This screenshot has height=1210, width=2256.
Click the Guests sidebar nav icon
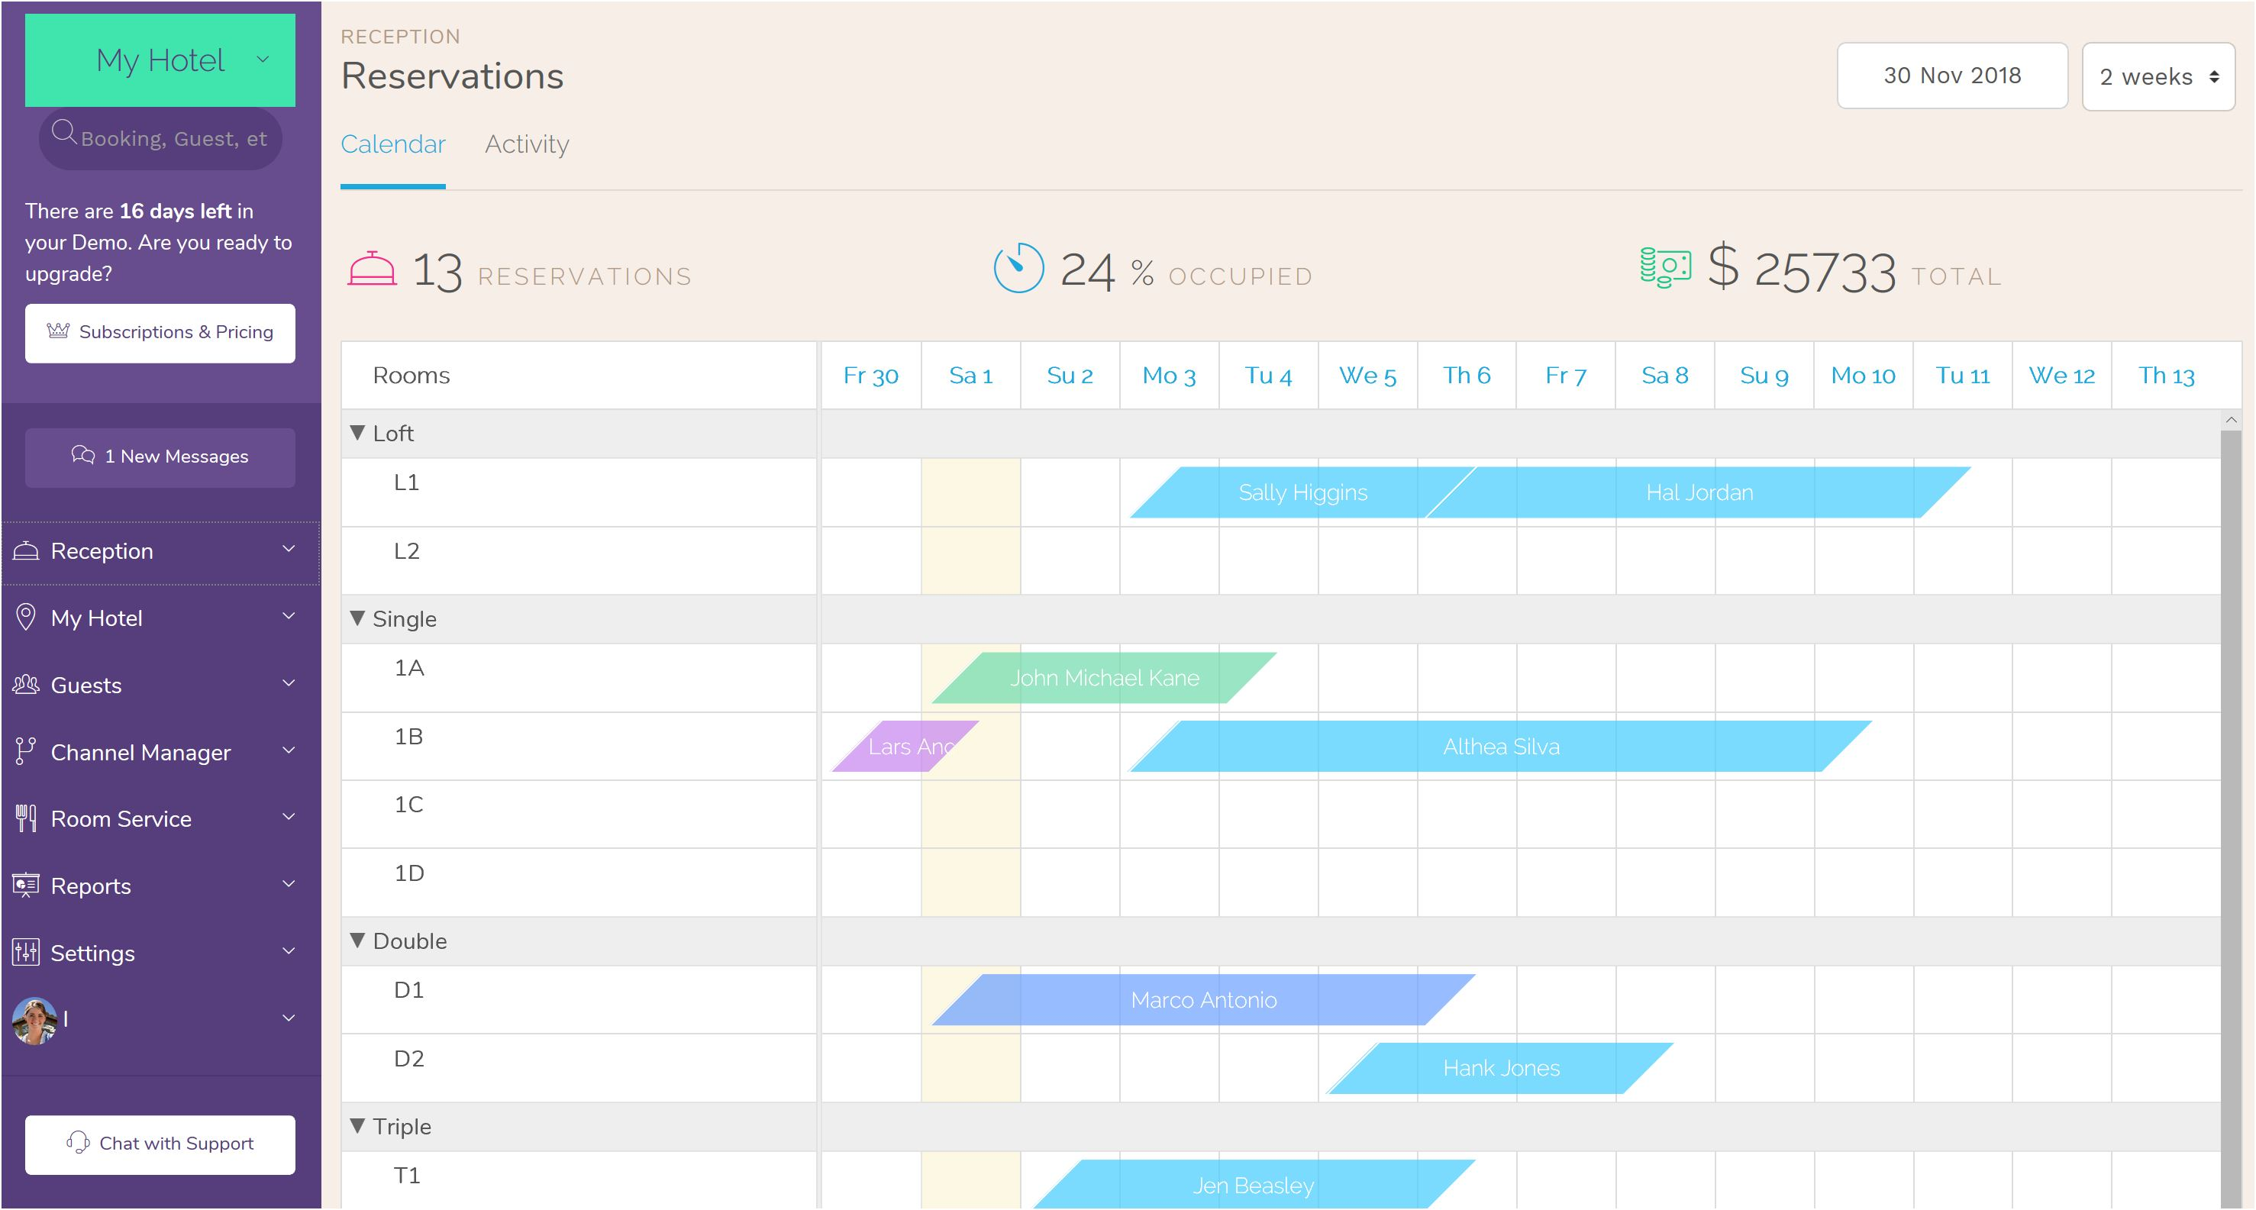(25, 685)
